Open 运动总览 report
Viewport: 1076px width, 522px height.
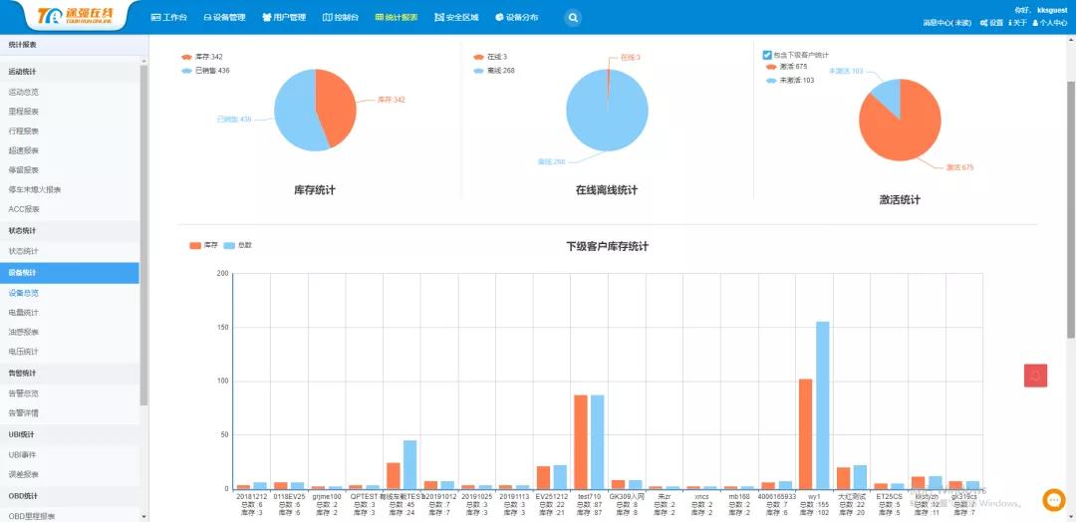click(23, 92)
